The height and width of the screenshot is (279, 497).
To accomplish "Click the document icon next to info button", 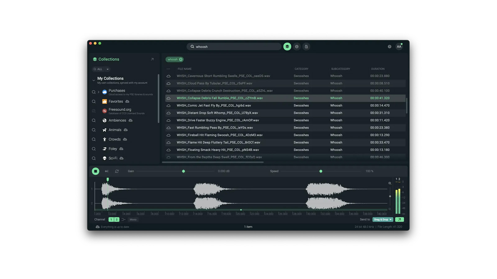I will click(306, 46).
